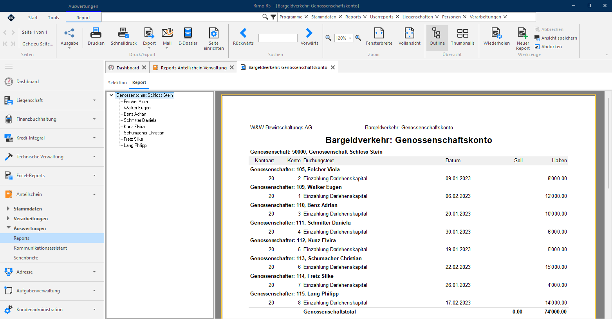Open E-Dossier tool
Screen dimensions: 612x319
pyautogui.click(x=188, y=36)
